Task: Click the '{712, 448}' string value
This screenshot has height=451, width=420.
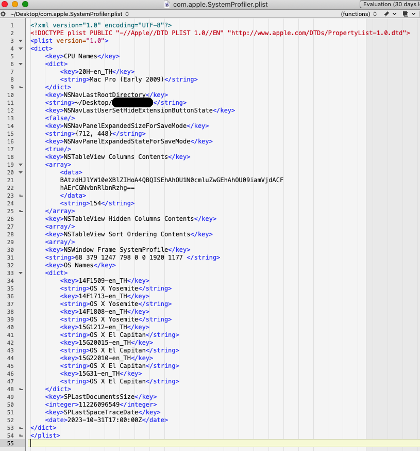Action: coord(93,134)
